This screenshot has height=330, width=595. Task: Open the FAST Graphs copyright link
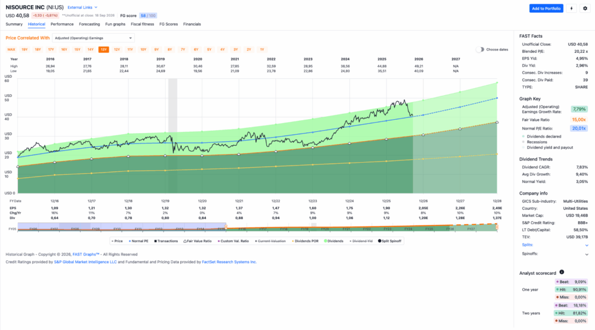point(86,254)
